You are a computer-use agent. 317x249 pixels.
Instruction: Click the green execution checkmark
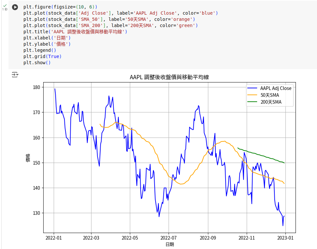pos(5,6)
